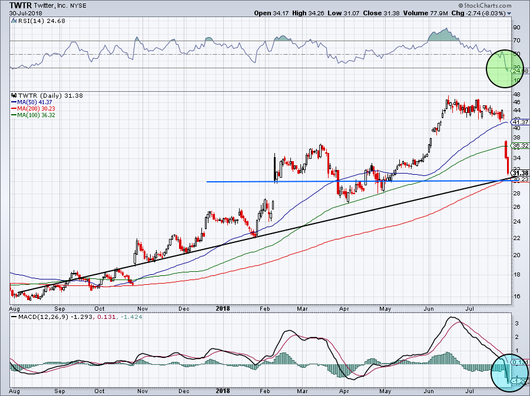
Task: Click the Volume 77.9M quote value
Action: [425, 13]
